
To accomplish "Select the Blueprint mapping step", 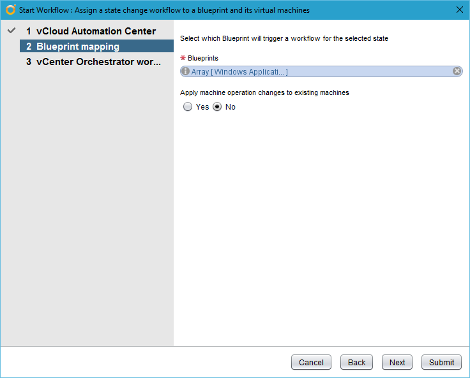I will (77, 47).
